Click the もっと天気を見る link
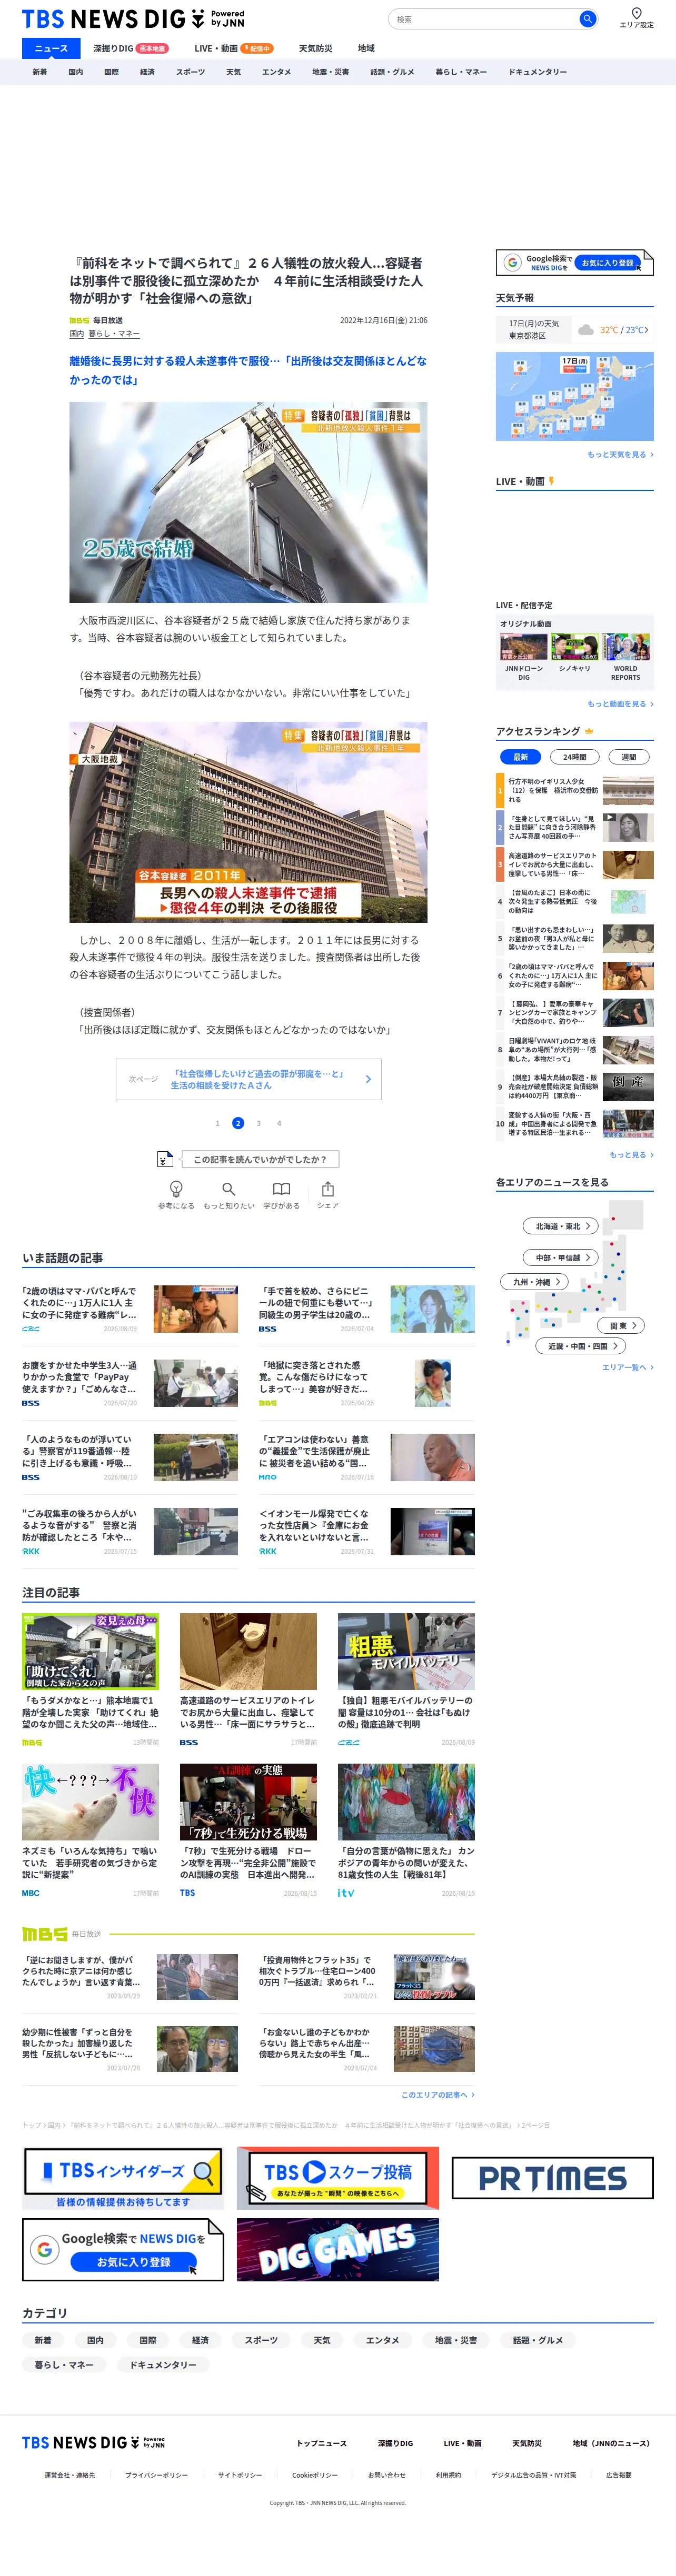This screenshot has height=2576, width=676. point(620,454)
